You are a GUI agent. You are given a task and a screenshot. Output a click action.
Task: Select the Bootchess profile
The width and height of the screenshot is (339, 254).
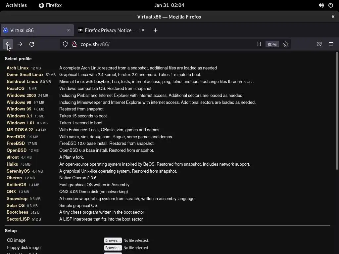[x=17, y=212]
